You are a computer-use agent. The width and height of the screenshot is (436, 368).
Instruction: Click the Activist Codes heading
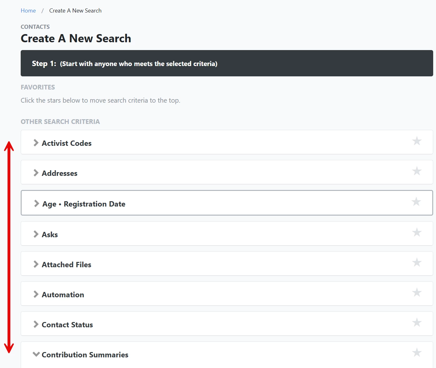pyautogui.click(x=66, y=143)
